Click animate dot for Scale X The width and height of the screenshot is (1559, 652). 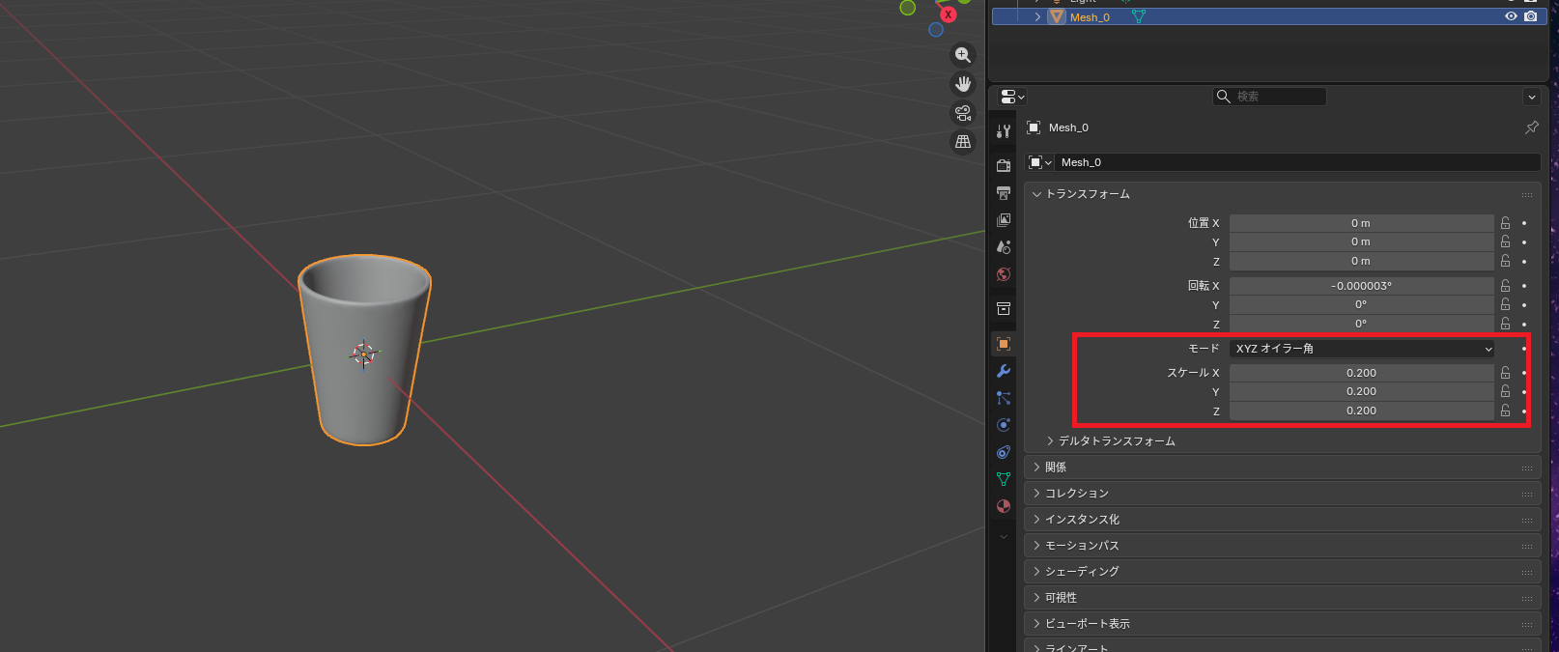click(1524, 373)
